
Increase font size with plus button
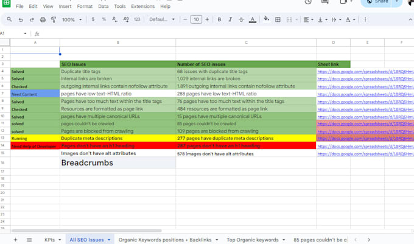(x=207, y=19)
